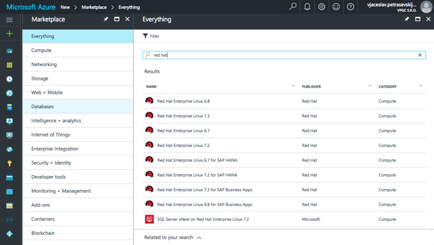The image size is (434, 245).
Task: Click the clock Recent icon in sidebar
Action: pyautogui.click(x=9, y=79)
